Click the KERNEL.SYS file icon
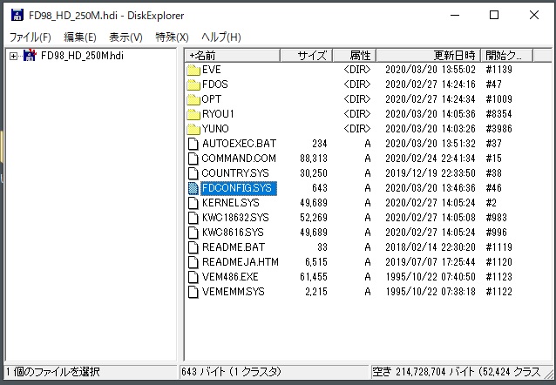Screen dimensions: 556x385 pyautogui.click(x=193, y=203)
